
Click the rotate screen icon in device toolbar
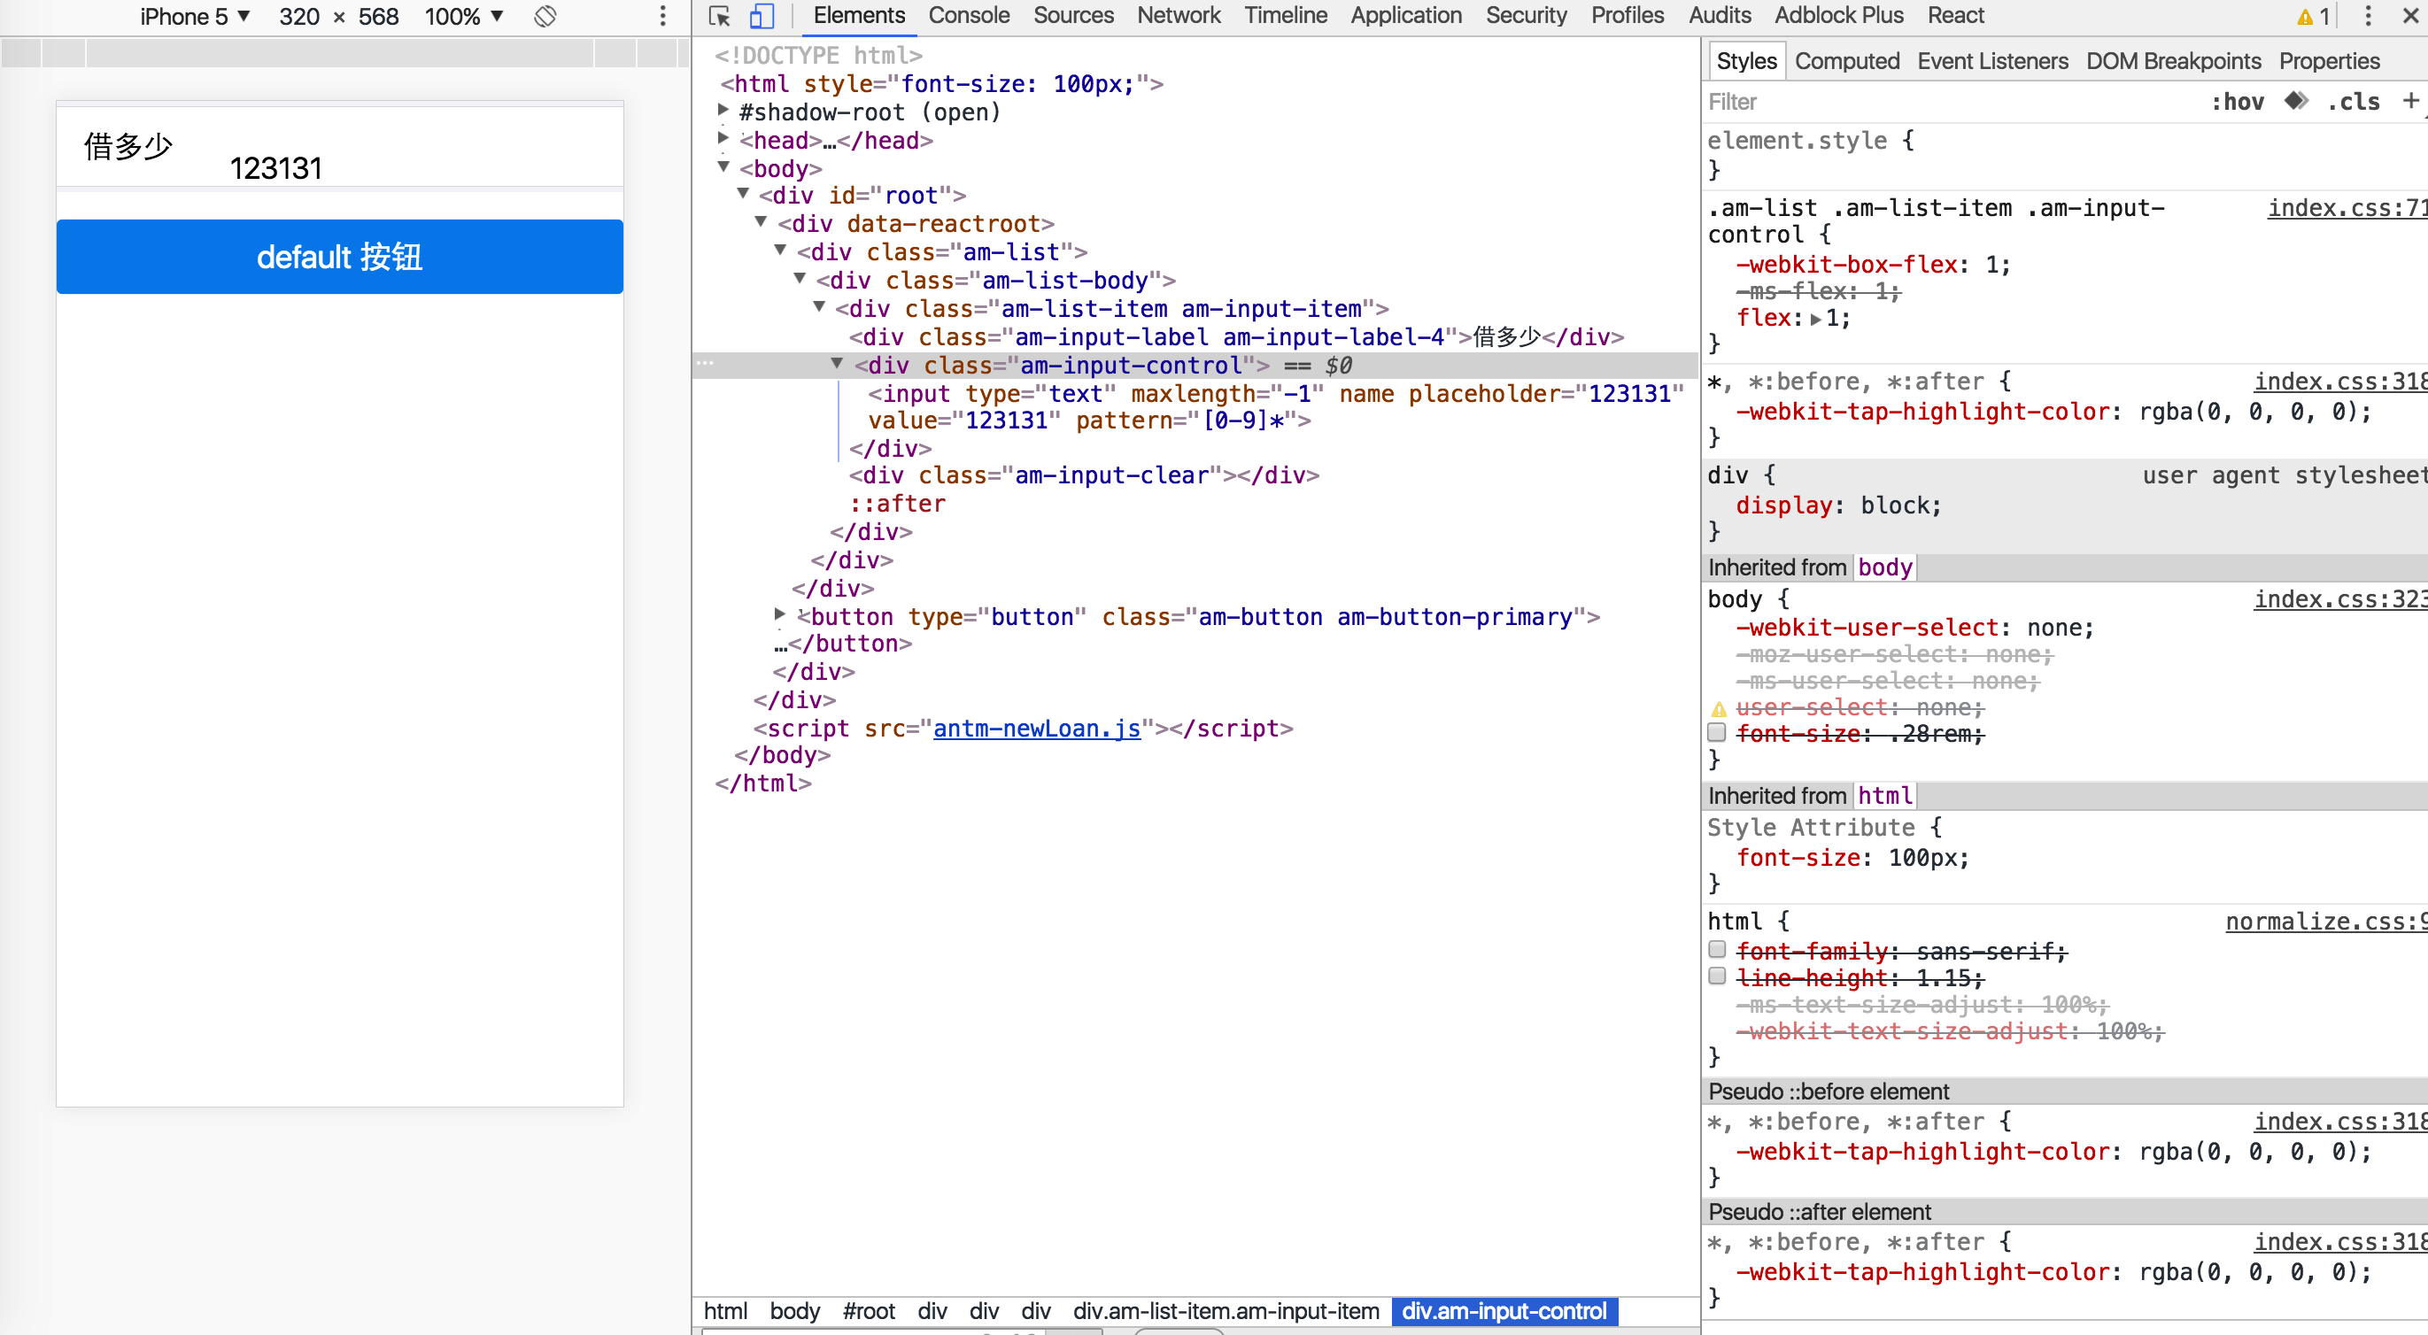(545, 16)
